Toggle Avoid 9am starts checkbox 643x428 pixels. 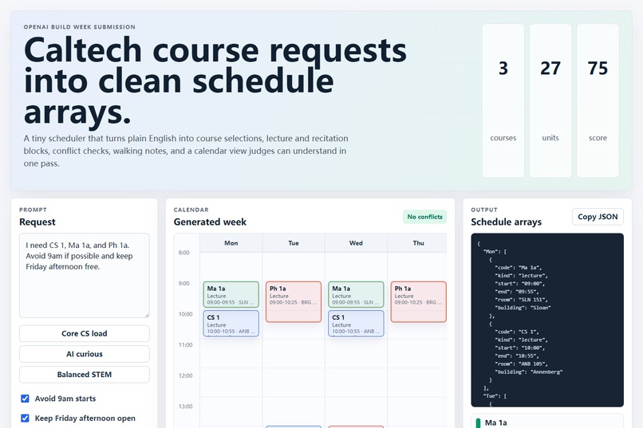point(25,399)
